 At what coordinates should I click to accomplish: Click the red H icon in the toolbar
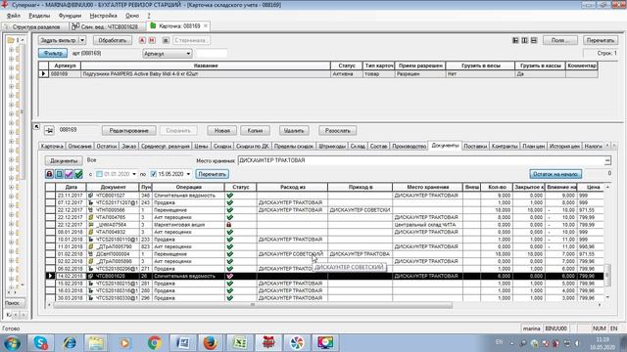click(x=152, y=40)
